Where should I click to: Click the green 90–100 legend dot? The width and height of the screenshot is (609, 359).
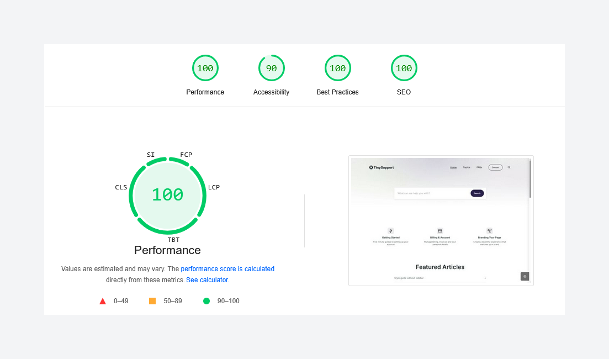click(206, 300)
